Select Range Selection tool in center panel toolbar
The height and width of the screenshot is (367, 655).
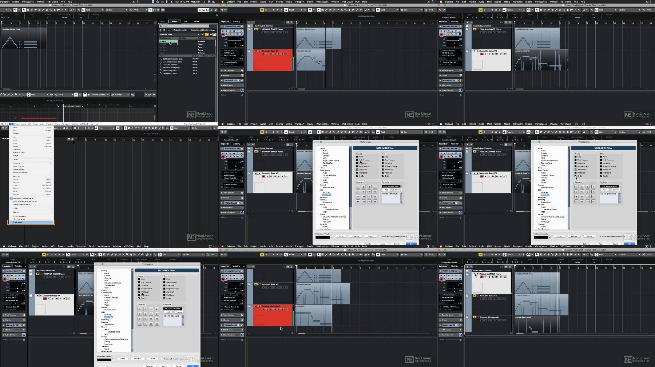tap(322, 132)
